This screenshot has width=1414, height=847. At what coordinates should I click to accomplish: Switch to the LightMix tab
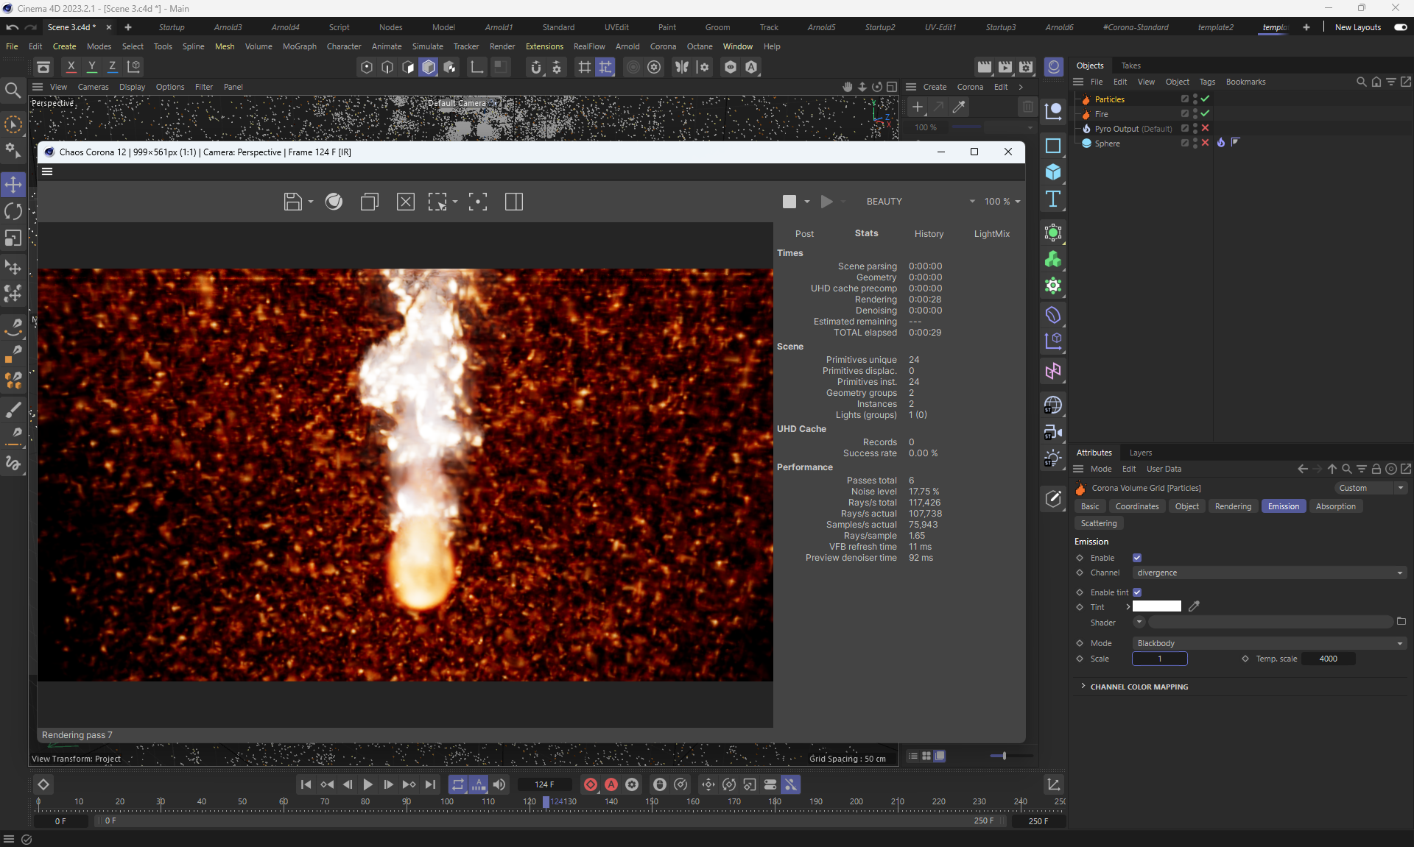coord(991,234)
